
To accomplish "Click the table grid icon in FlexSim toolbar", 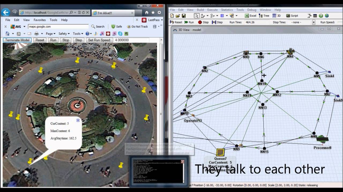I will [x=315, y=16].
